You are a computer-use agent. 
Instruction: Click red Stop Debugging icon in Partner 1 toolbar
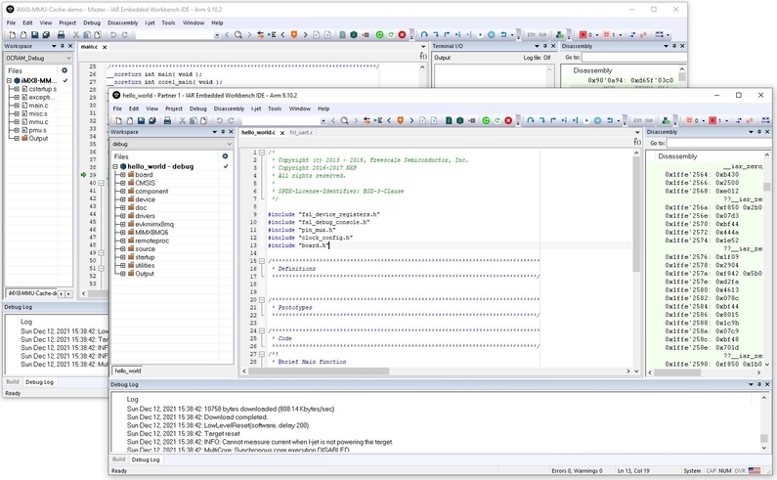(x=508, y=120)
